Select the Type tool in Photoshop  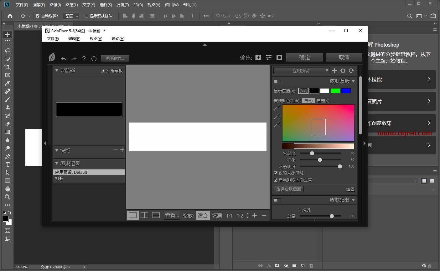(8, 164)
